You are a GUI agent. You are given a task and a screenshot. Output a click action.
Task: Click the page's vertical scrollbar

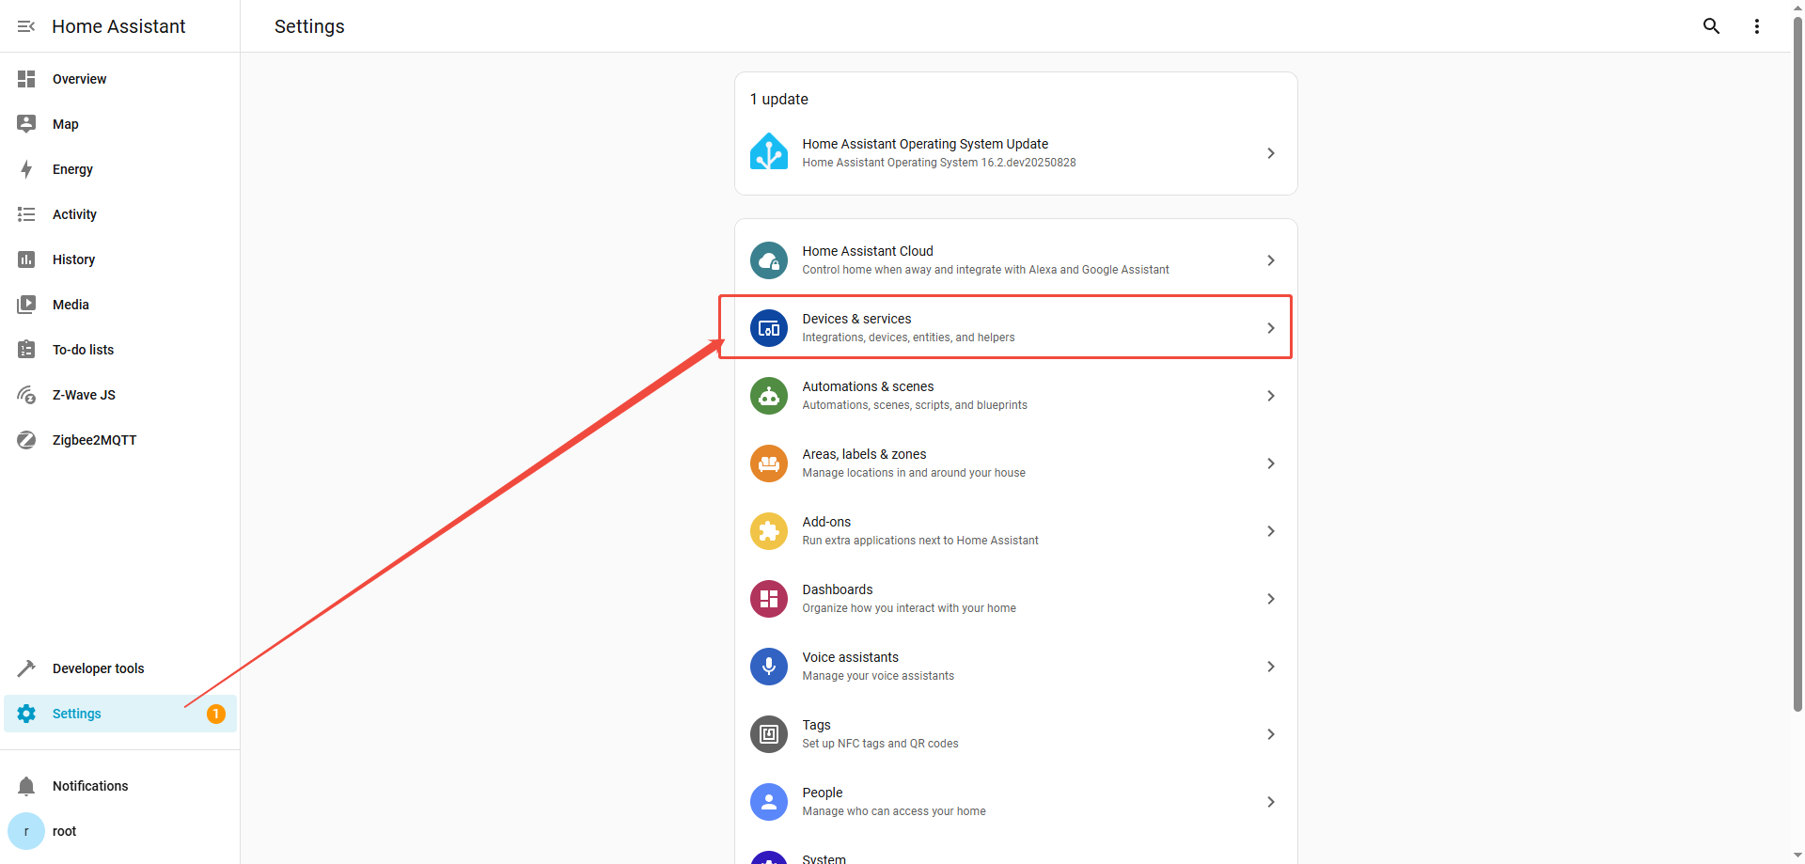tap(1797, 376)
